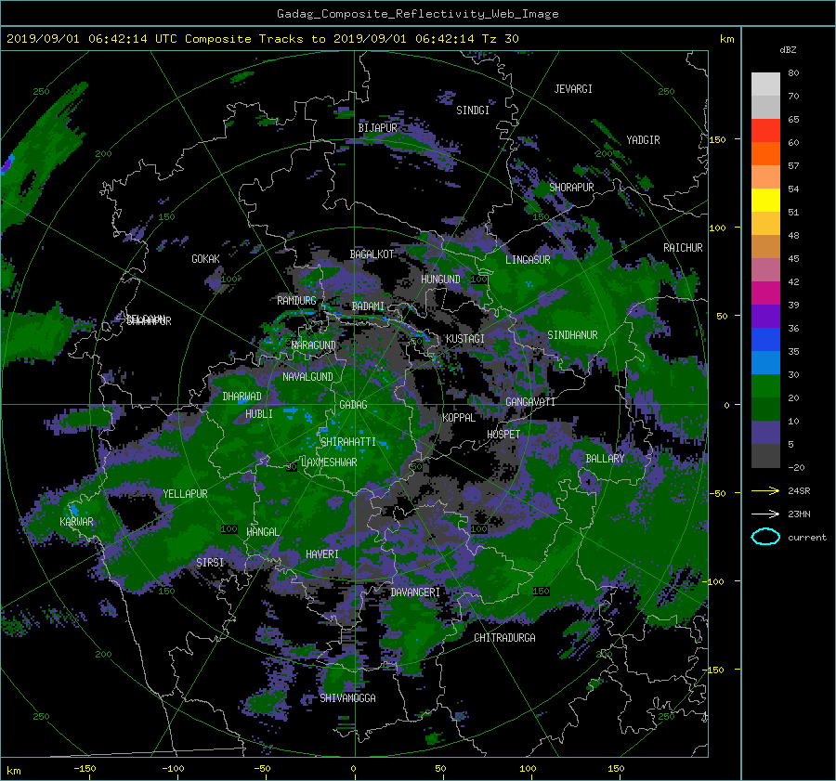Click the DHARWAD city label
This screenshot has height=781, width=836.
[242, 397]
